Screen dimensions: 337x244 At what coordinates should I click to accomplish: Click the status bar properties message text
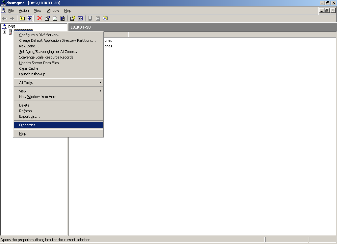(x=46, y=240)
